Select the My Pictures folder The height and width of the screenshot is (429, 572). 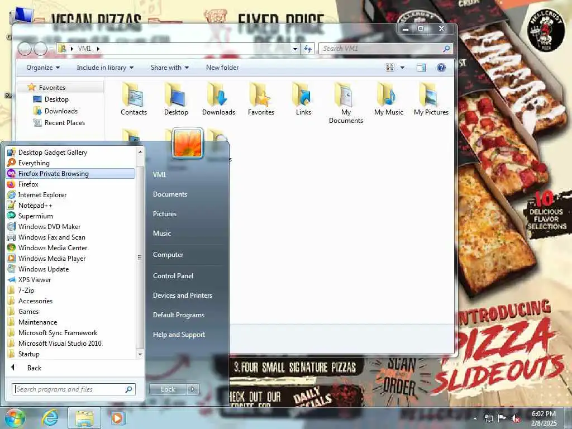[431, 98]
